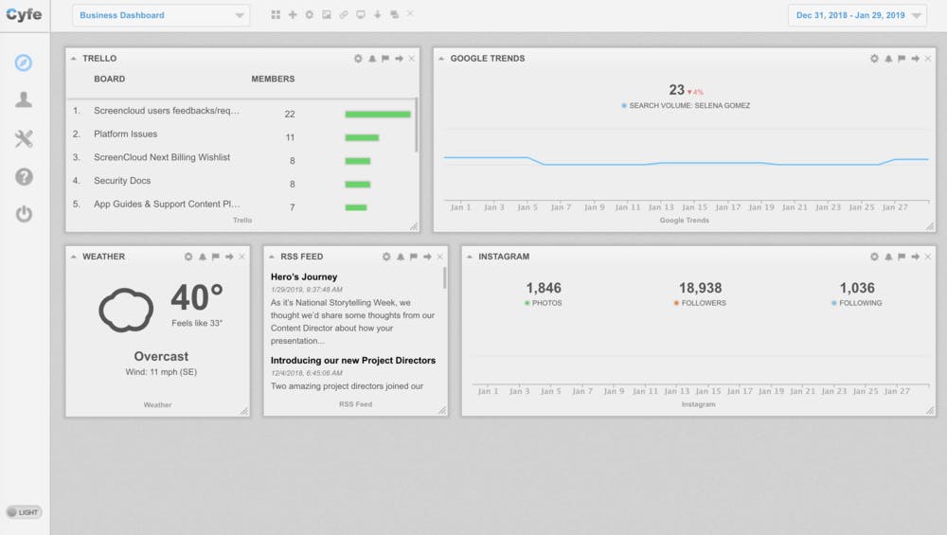Click the RSS Feed share arrow icon
This screenshot has width=947, height=535.
tap(427, 257)
